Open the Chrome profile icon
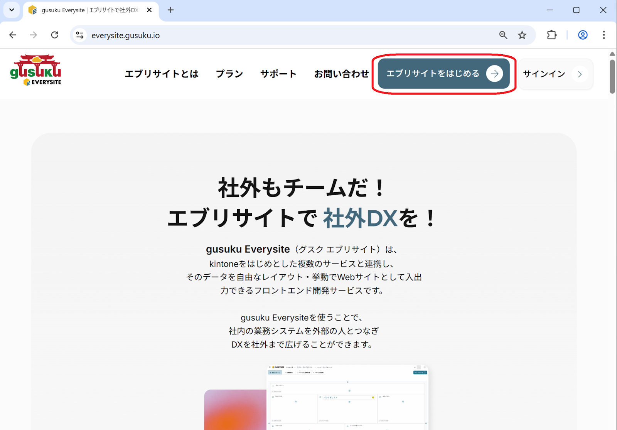Image resolution: width=617 pixels, height=430 pixels. (583, 35)
